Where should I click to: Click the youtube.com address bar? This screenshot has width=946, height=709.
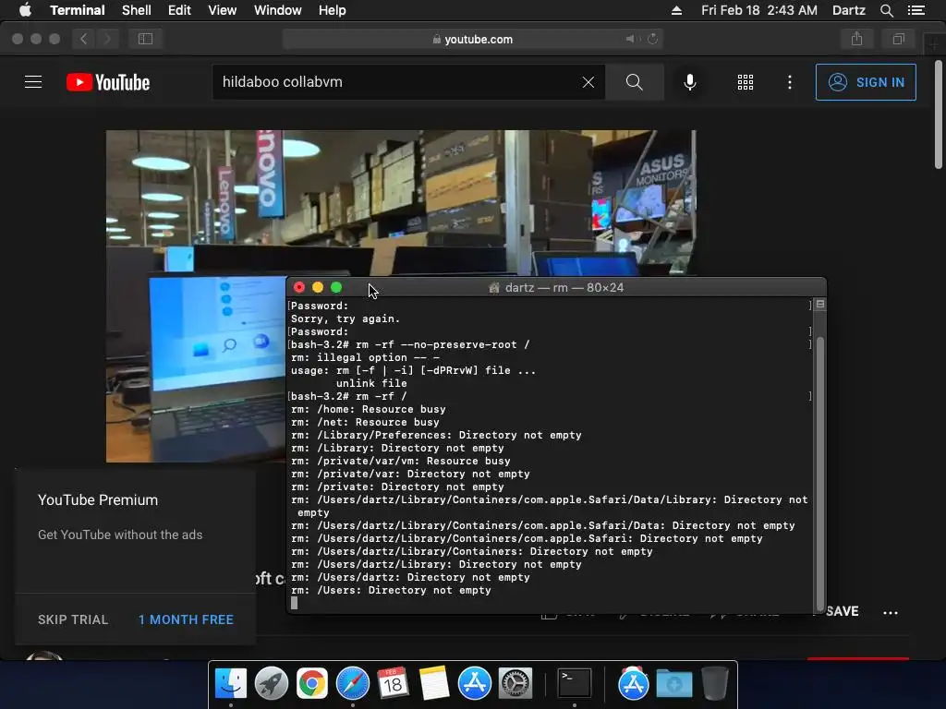point(472,39)
